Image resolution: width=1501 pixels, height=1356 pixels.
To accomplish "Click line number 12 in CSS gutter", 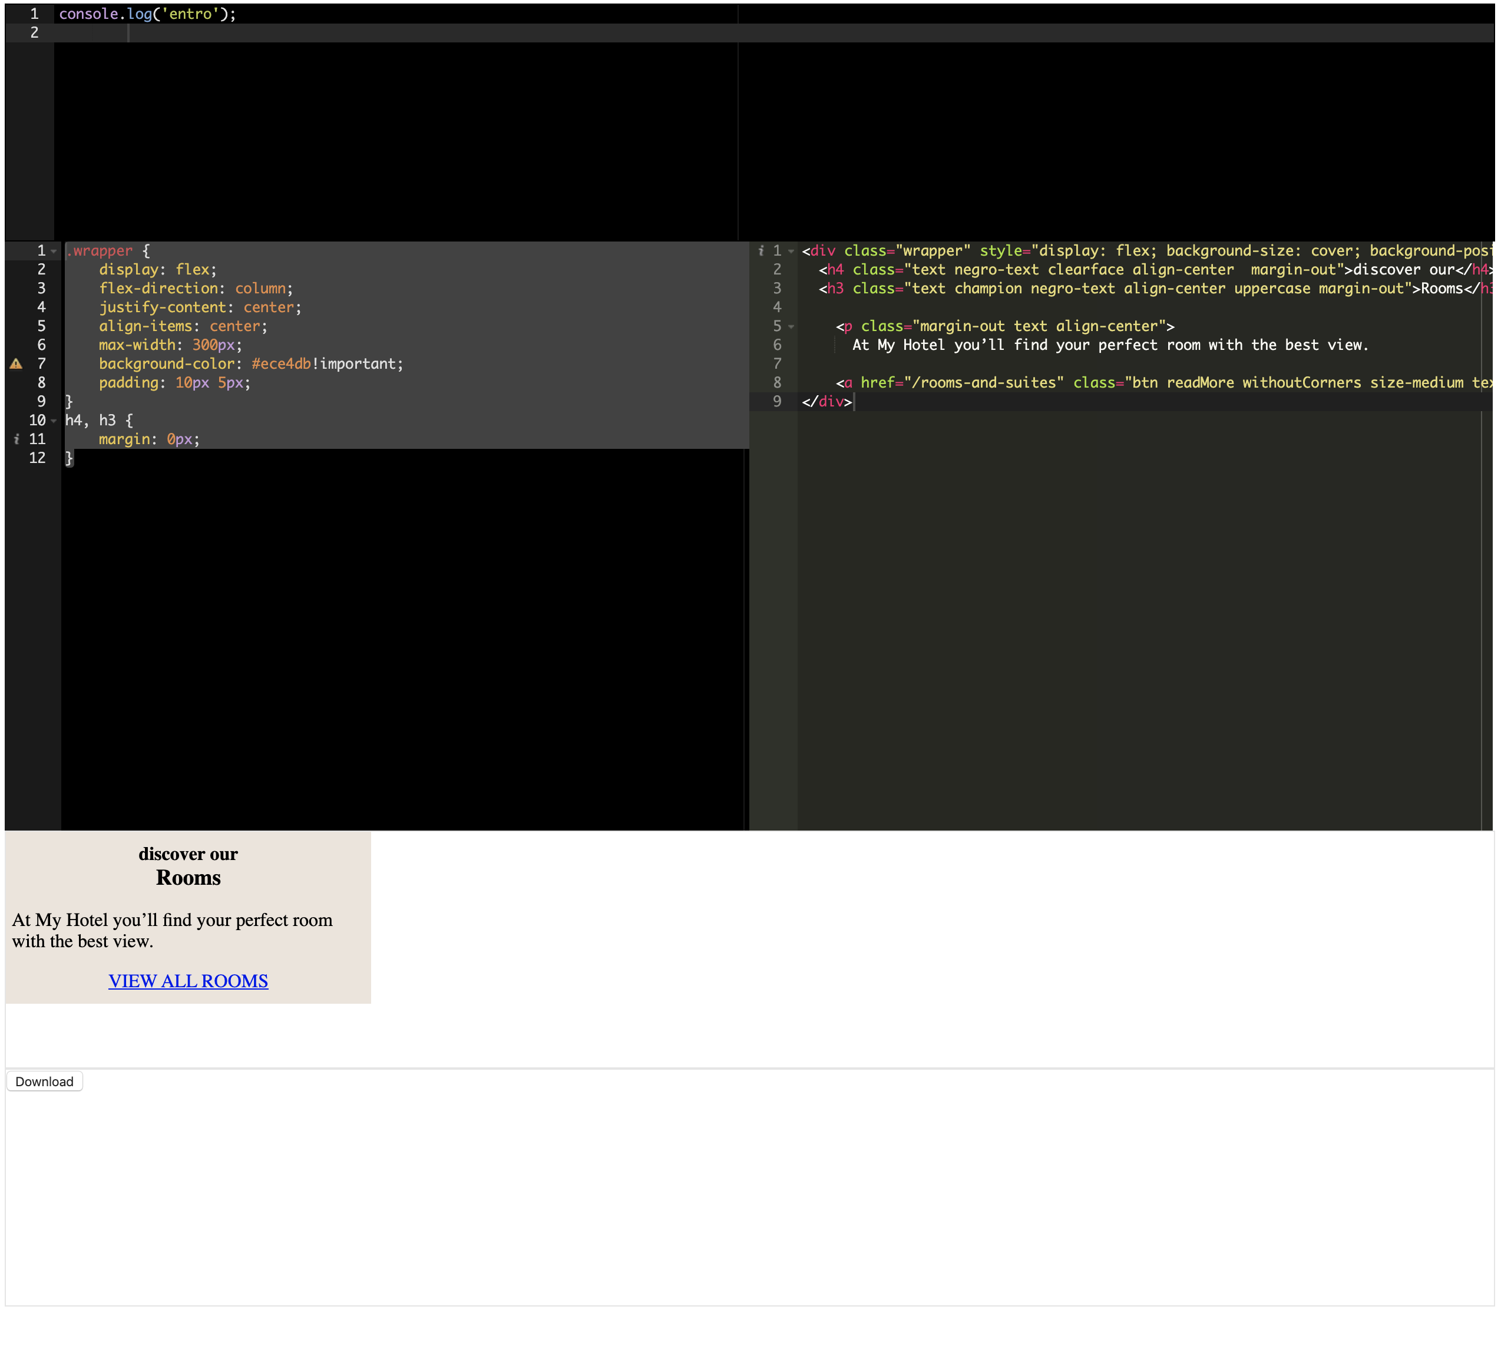I will coord(37,458).
